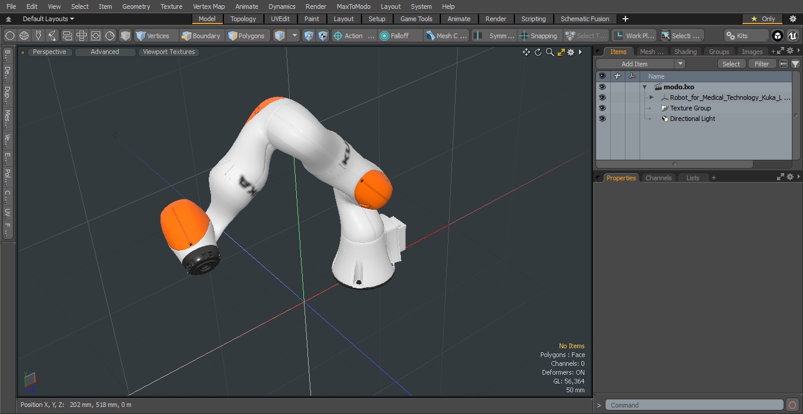Toggle visibility of Texture Group
The width and height of the screenshot is (803, 414).
[602, 108]
